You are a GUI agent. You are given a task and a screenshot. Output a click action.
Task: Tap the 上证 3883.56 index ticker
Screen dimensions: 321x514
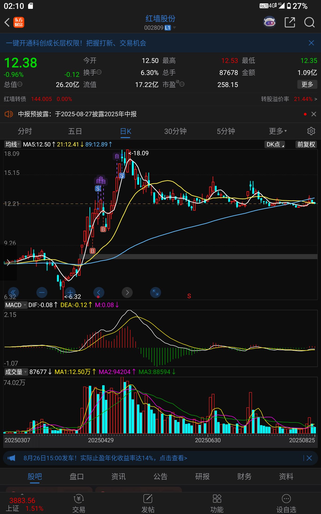tap(24, 504)
